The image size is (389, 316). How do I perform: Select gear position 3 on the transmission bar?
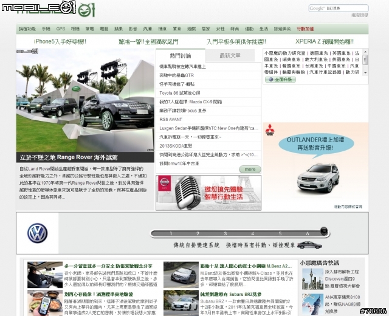[x=225, y=233]
